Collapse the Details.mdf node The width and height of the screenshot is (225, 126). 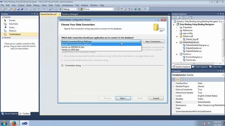pos(177,36)
